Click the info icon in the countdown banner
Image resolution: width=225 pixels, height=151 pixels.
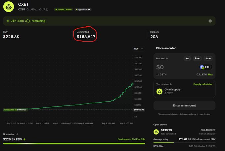tap(210, 21)
